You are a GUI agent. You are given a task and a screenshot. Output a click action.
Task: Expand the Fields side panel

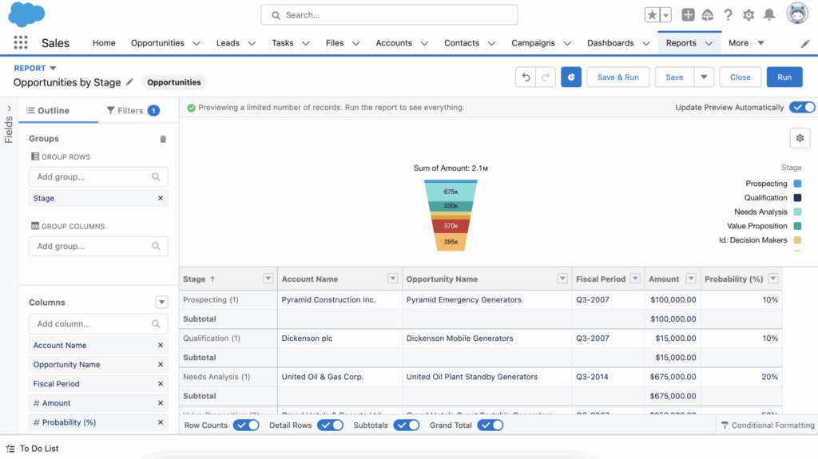click(x=9, y=109)
